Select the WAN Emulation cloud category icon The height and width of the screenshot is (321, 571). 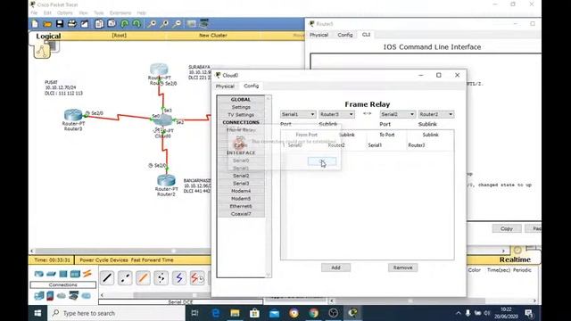(x=62, y=295)
